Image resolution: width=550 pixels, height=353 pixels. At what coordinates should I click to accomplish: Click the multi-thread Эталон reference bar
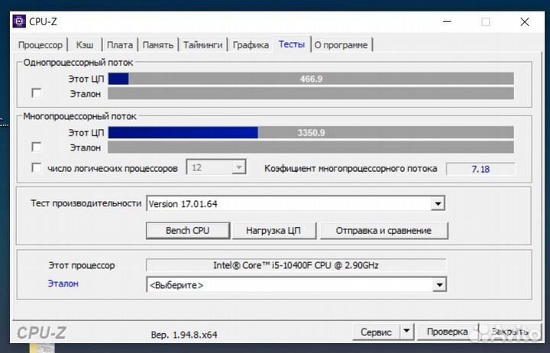coord(311,147)
